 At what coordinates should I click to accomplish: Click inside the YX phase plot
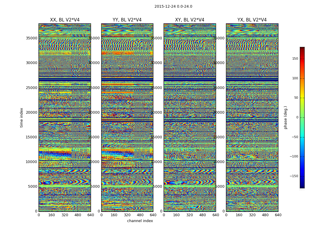click(252, 117)
